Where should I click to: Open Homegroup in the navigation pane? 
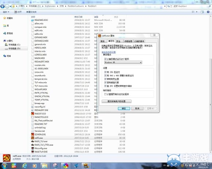pos(8,33)
